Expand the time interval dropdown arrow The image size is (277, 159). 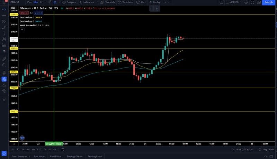(45, 2)
